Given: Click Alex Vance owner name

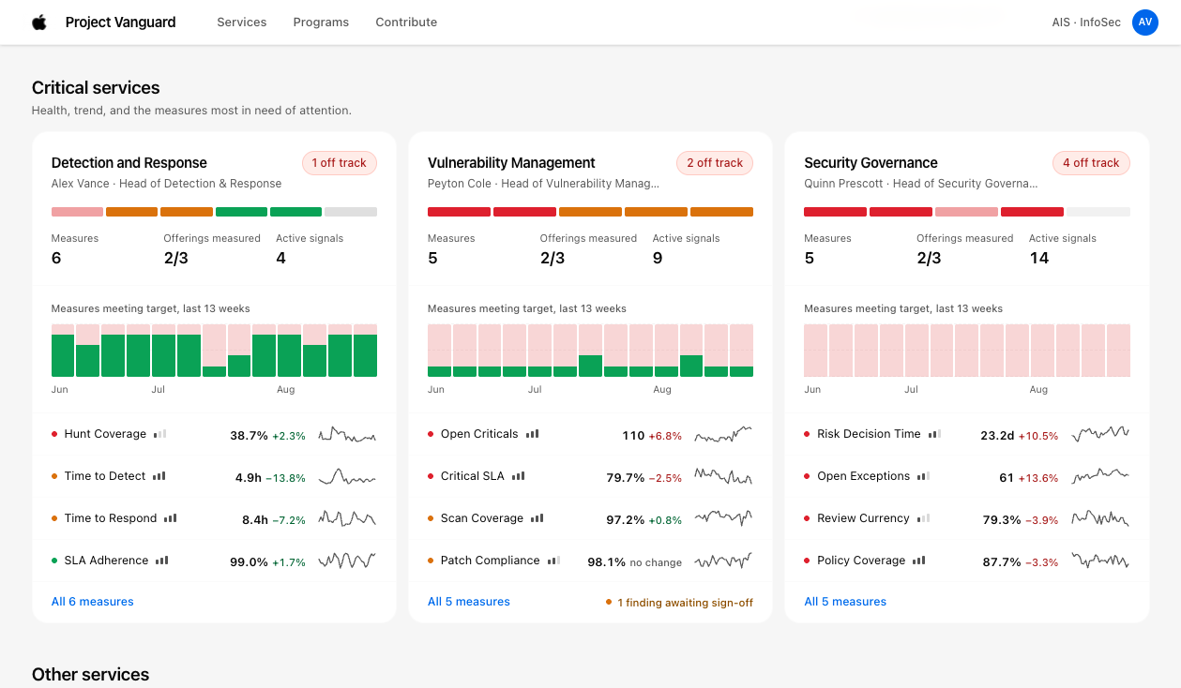Looking at the screenshot, I should 81,184.
